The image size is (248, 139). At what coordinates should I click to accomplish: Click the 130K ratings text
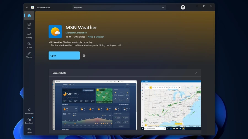click(x=79, y=37)
